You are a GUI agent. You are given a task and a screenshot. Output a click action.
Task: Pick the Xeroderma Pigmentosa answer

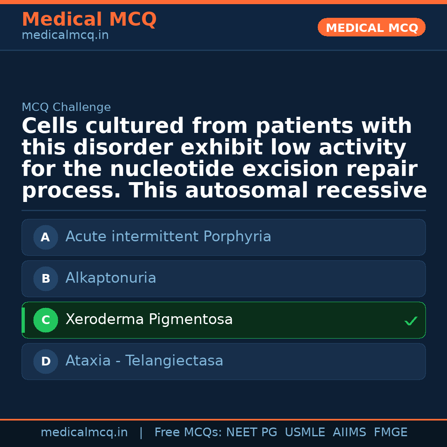tap(149, 320)
